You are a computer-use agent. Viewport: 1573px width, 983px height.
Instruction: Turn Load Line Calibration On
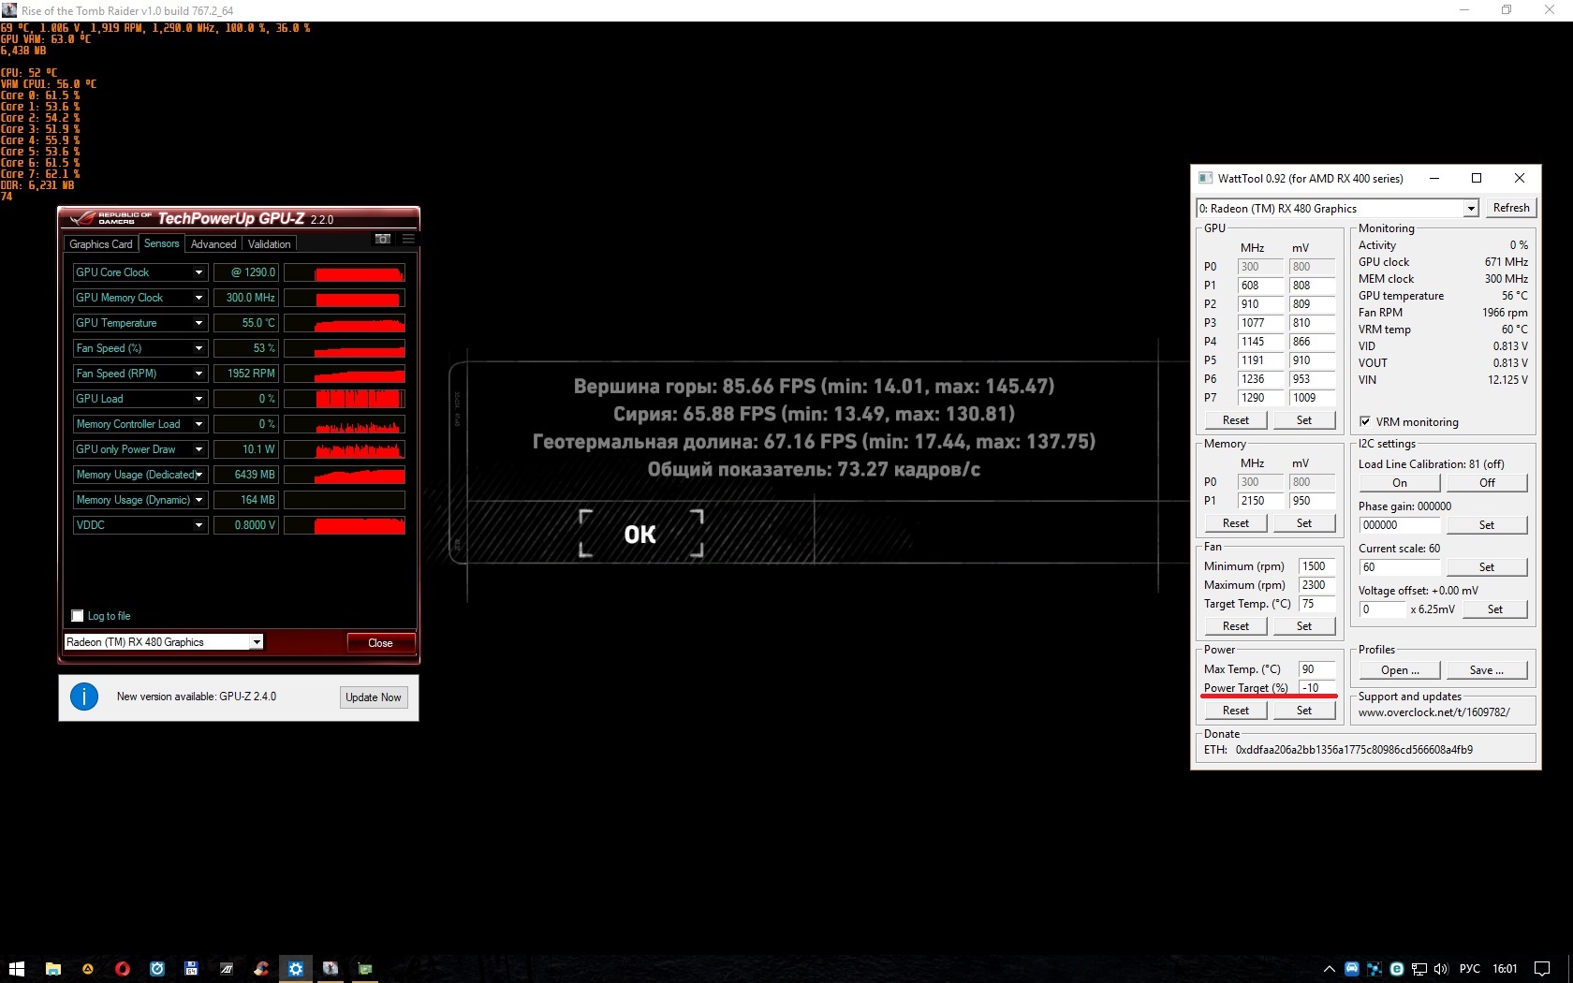[x=1400, y=483]
